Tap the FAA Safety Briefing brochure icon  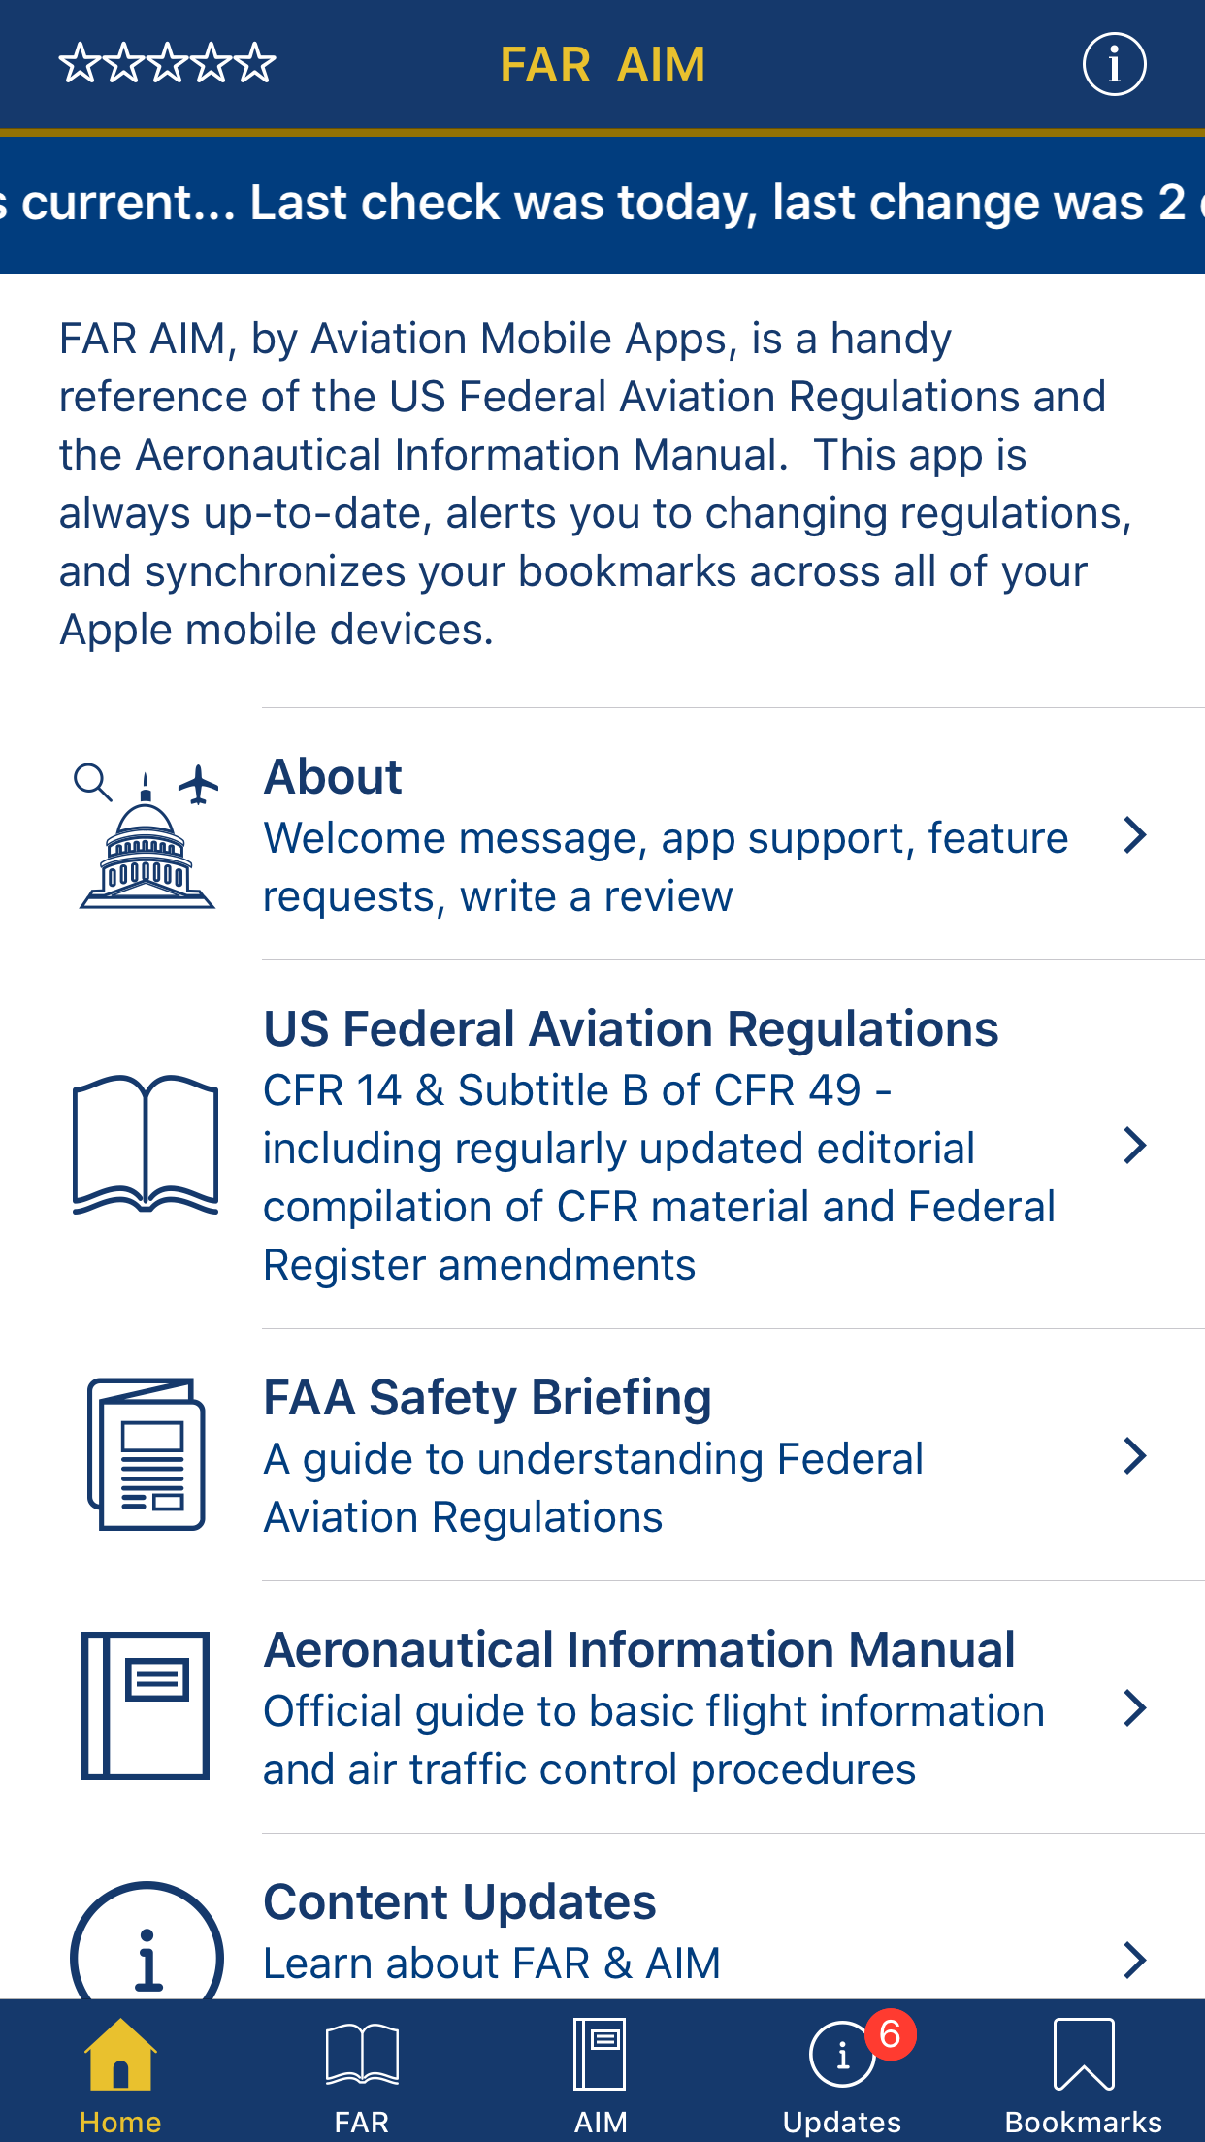(146, 1454)
